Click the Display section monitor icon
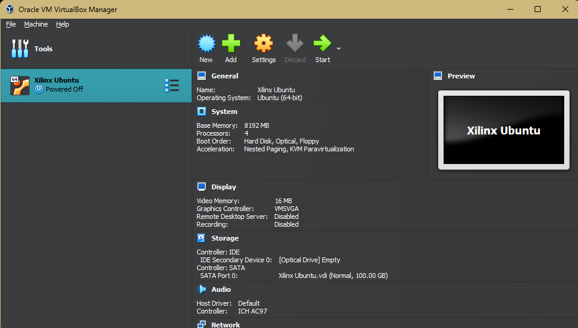578x328 pixels. pos(202,187)
